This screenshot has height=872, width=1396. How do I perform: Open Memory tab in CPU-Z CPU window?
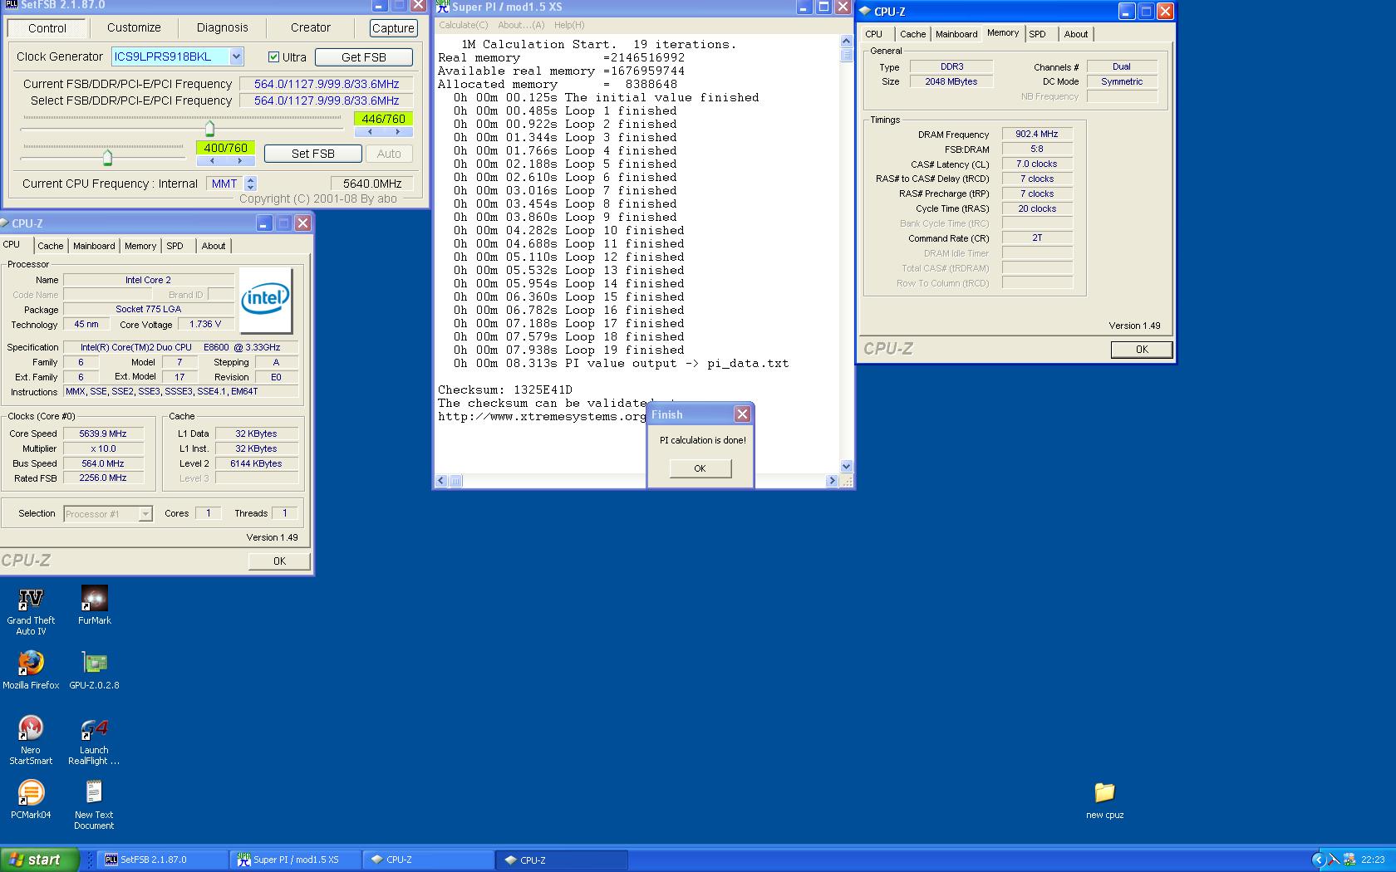click(x=140, y=246)
